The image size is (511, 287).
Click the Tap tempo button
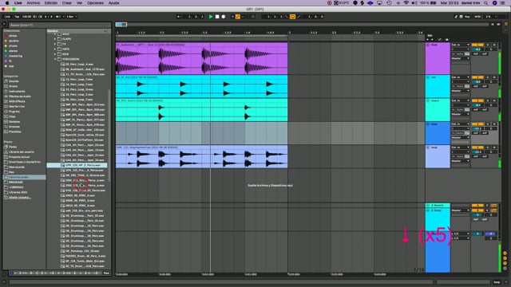coord(17,17)
